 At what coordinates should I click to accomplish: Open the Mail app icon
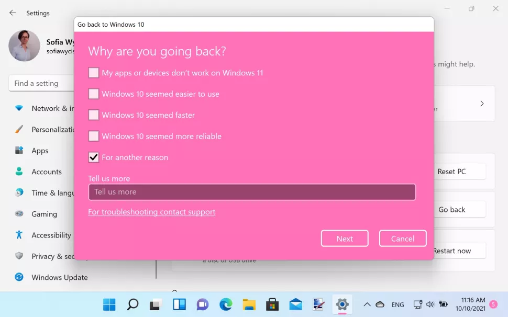coord(295,304)
